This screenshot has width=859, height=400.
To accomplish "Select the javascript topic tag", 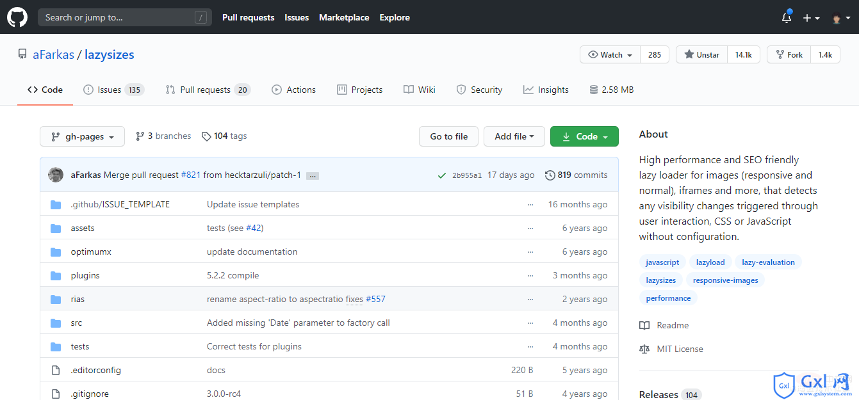I will coord(662,262).
